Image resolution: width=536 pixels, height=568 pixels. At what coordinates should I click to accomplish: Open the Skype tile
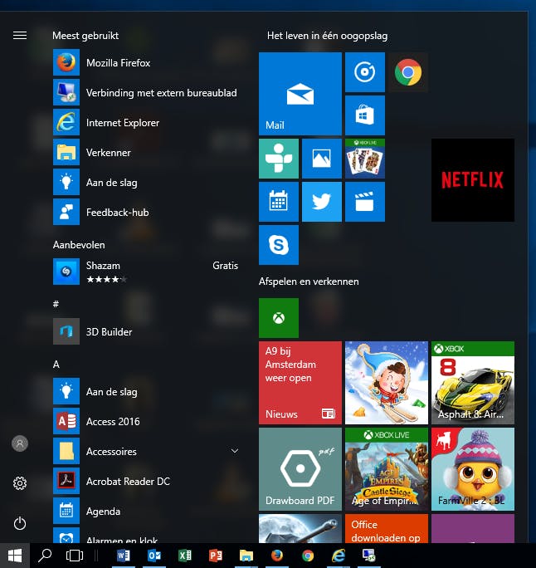pyautogui.click(x=279, y=245)
